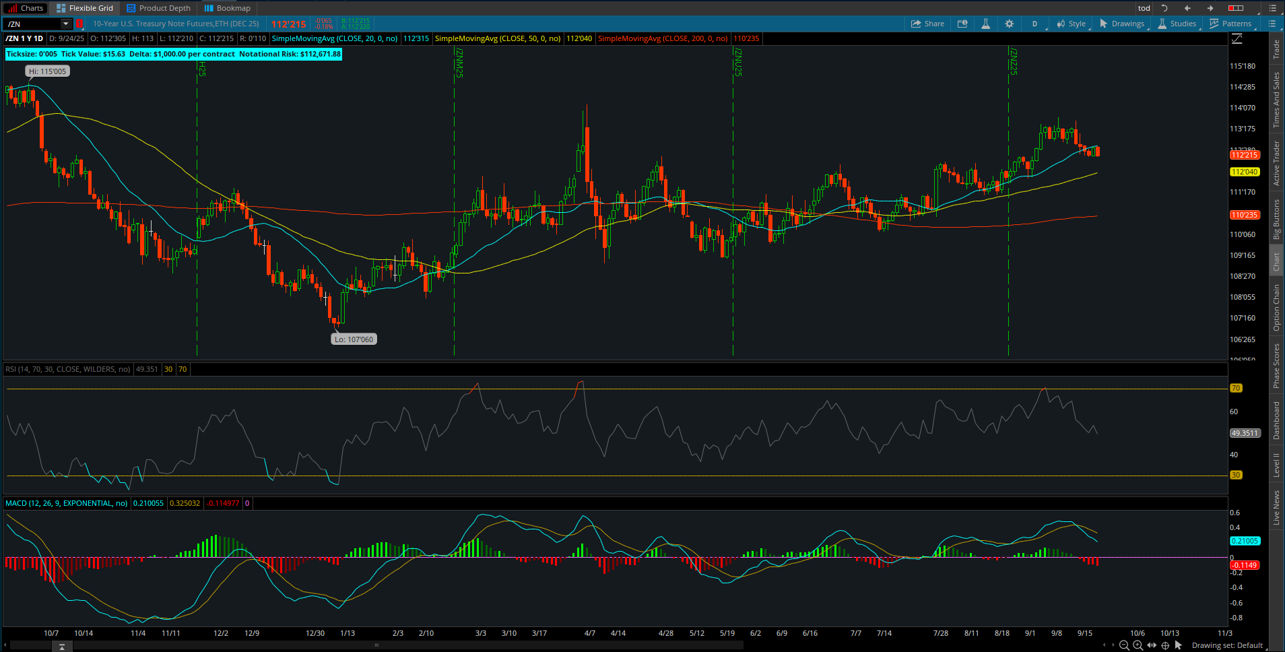The width and height of the screenshot is (1285, 652).
Task: Click the MACD study label
Action: tap(66, 503)
